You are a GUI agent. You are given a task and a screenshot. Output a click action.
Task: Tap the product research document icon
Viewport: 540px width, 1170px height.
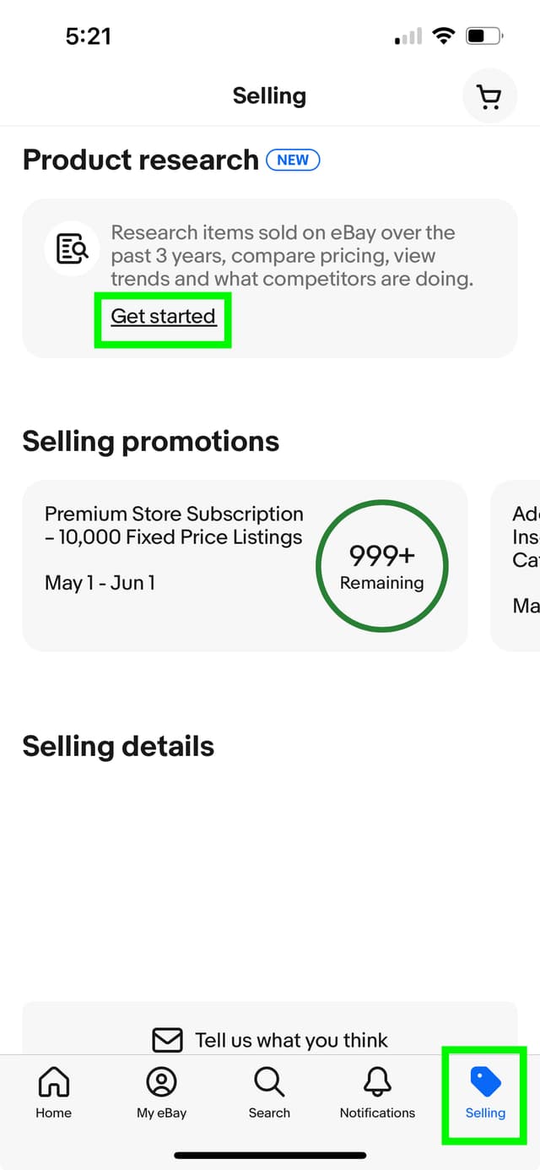(71, 248)
